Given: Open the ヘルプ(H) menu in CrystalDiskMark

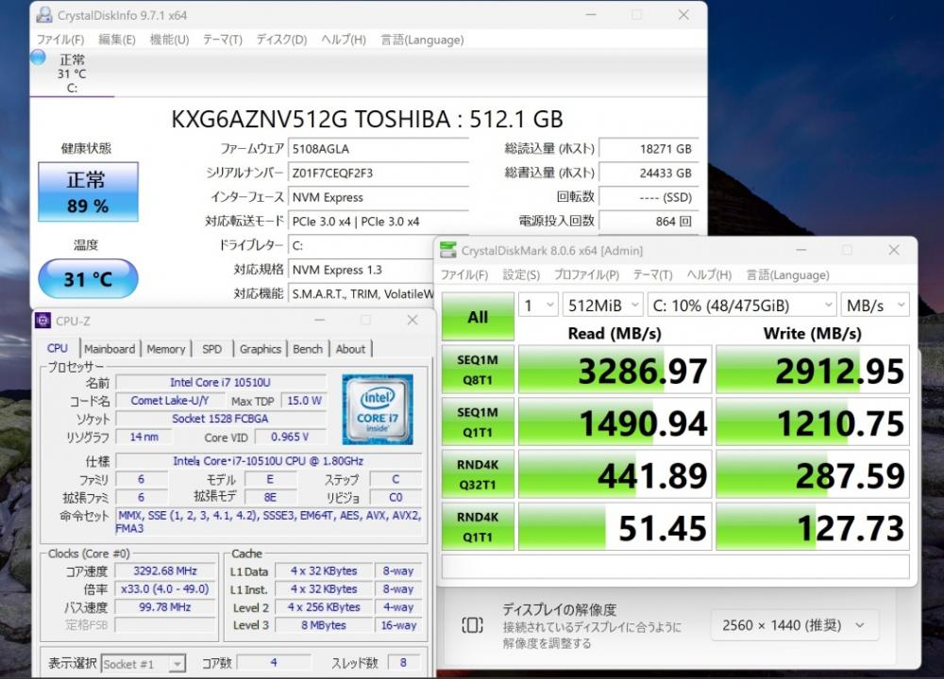Looking at the screenshot, I should 709,274.
